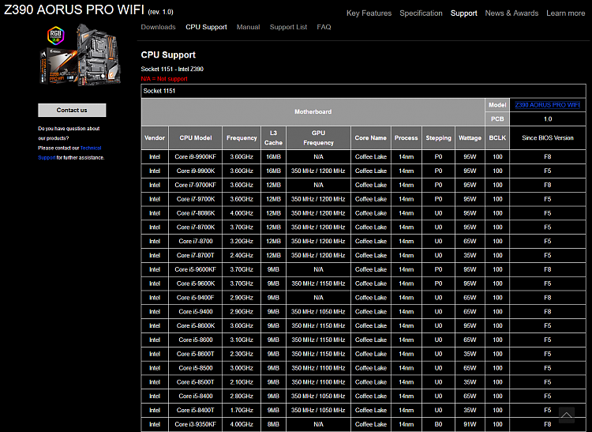Click the Core i3-9350KF CPU model cell
This screenshot has width=592, height=432.
pos(195,424)
